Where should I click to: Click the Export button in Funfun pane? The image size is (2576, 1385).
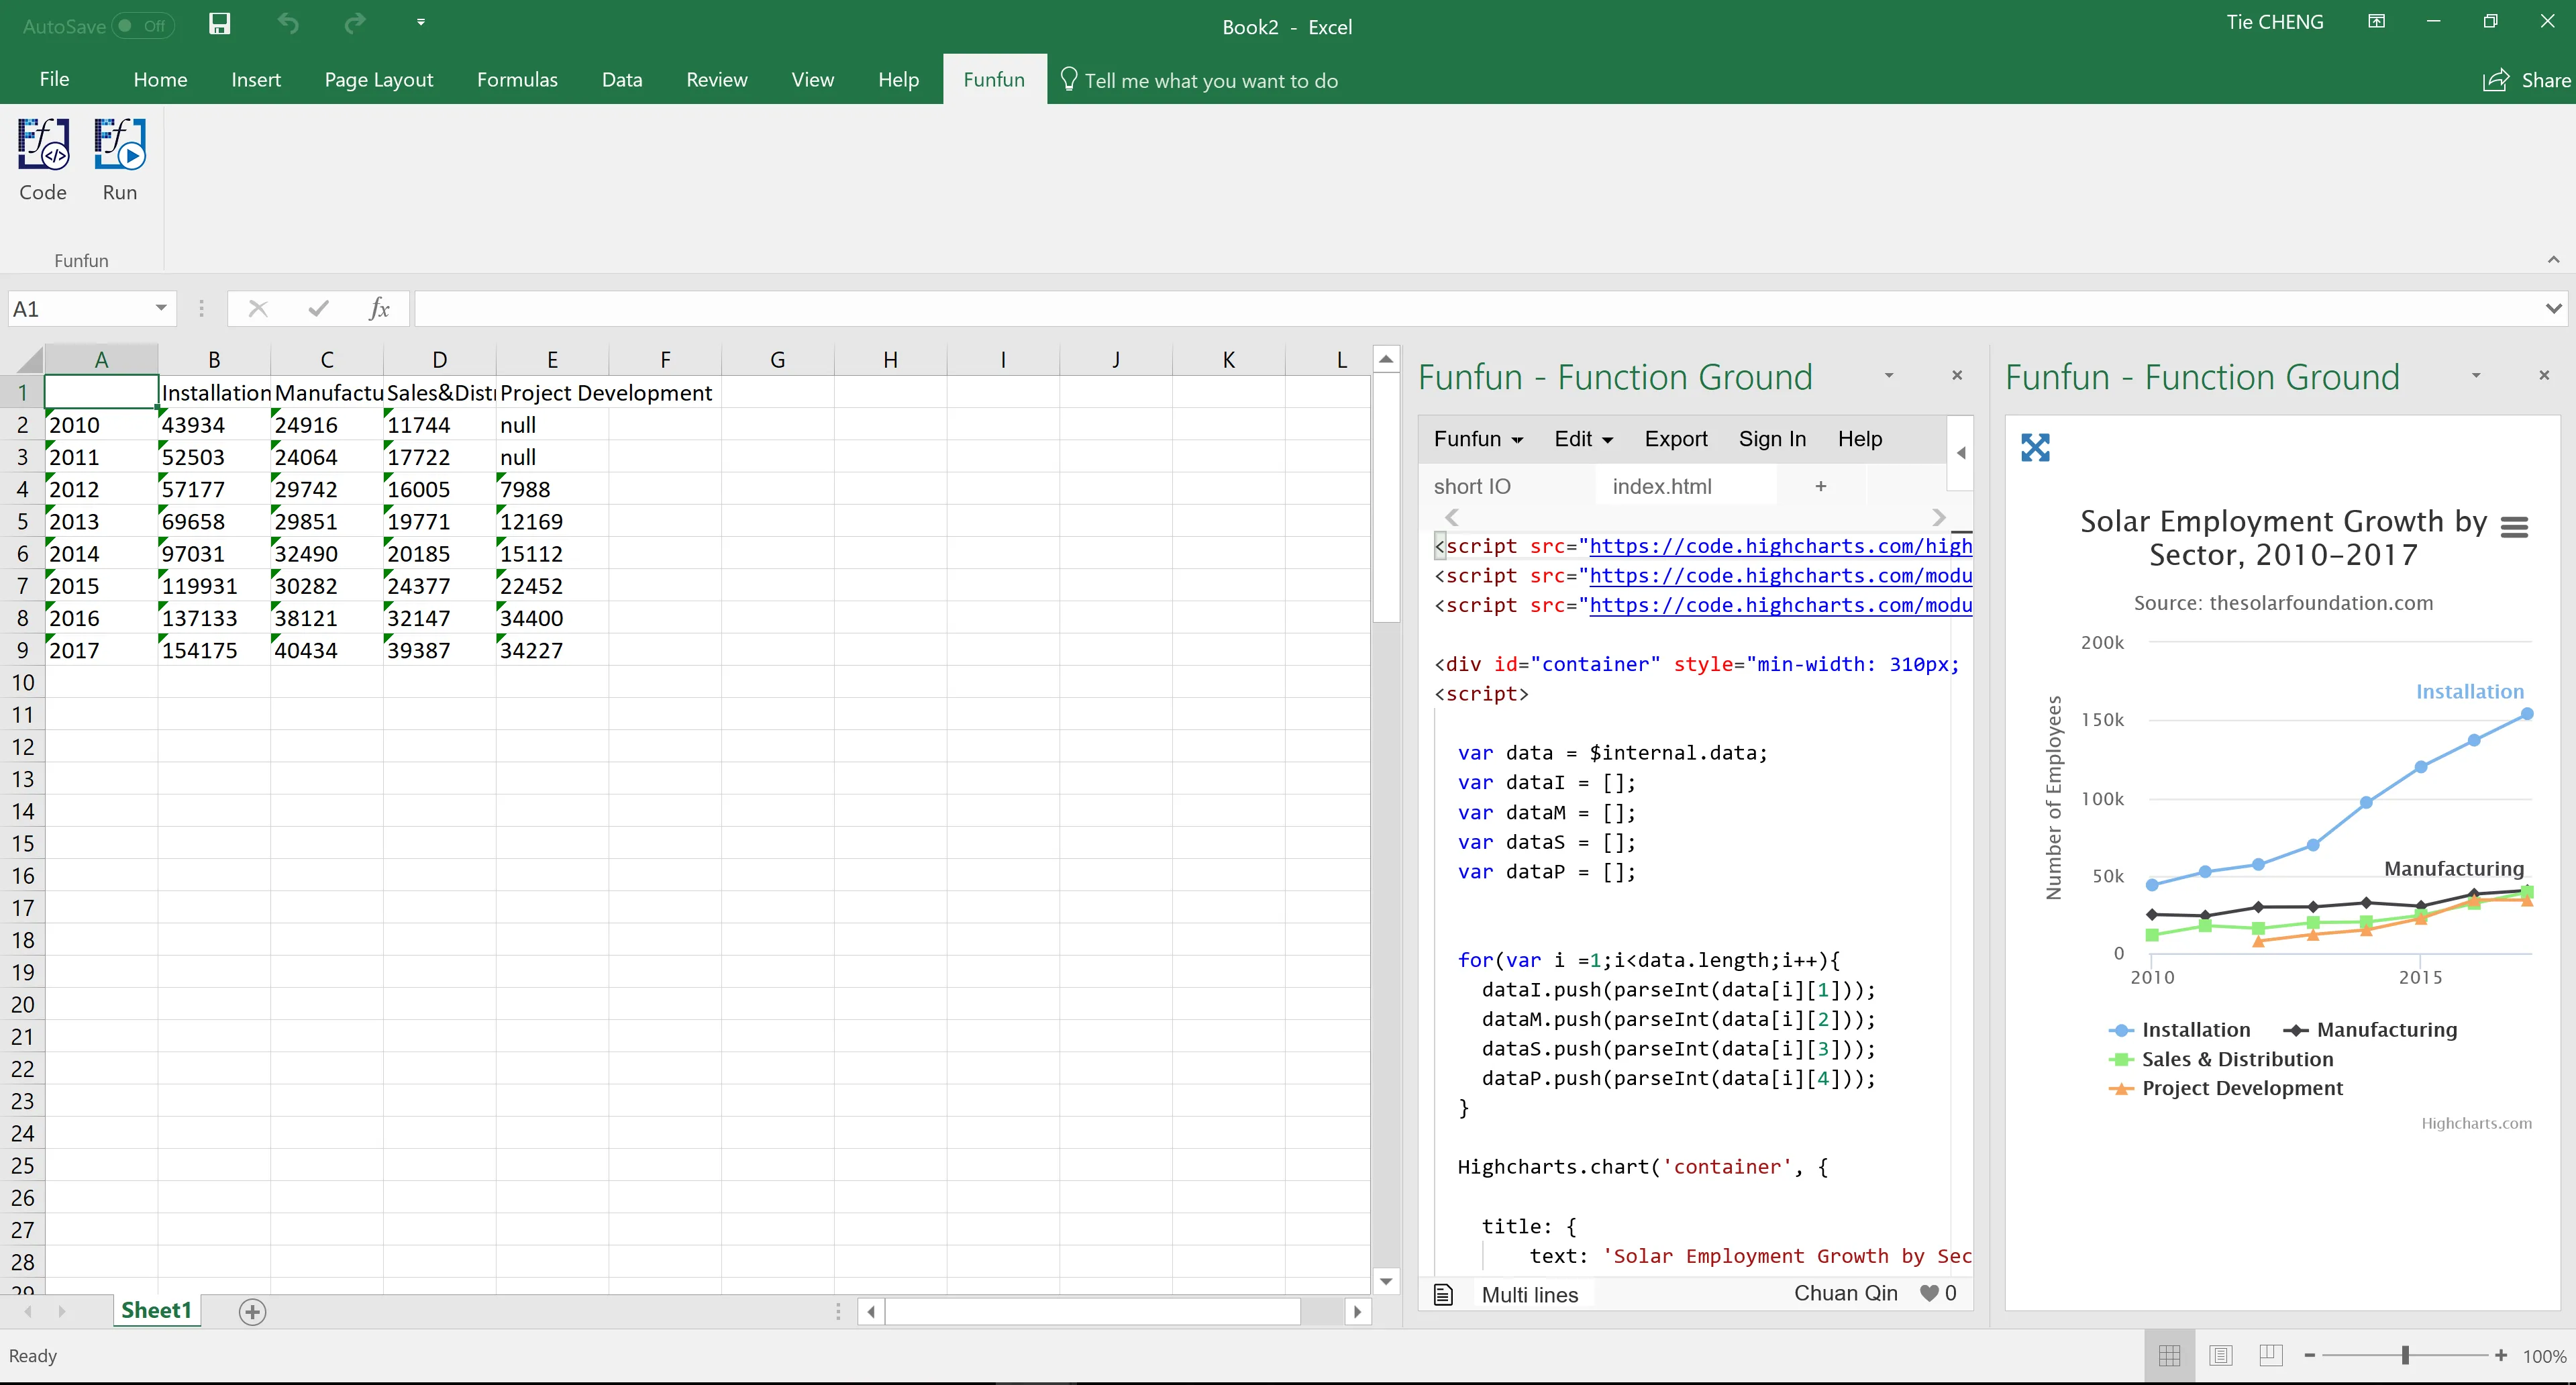pyautogui.click(x=1675, y=439)
